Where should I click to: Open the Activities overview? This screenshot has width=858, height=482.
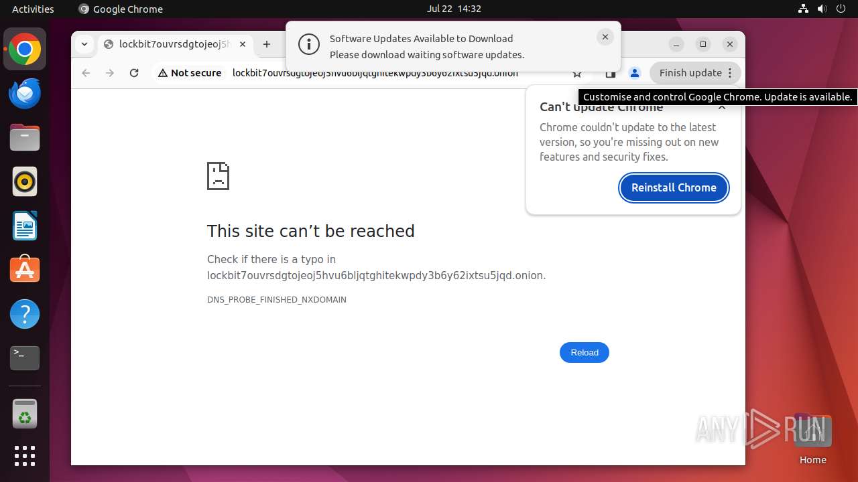(x=33, y=9)
